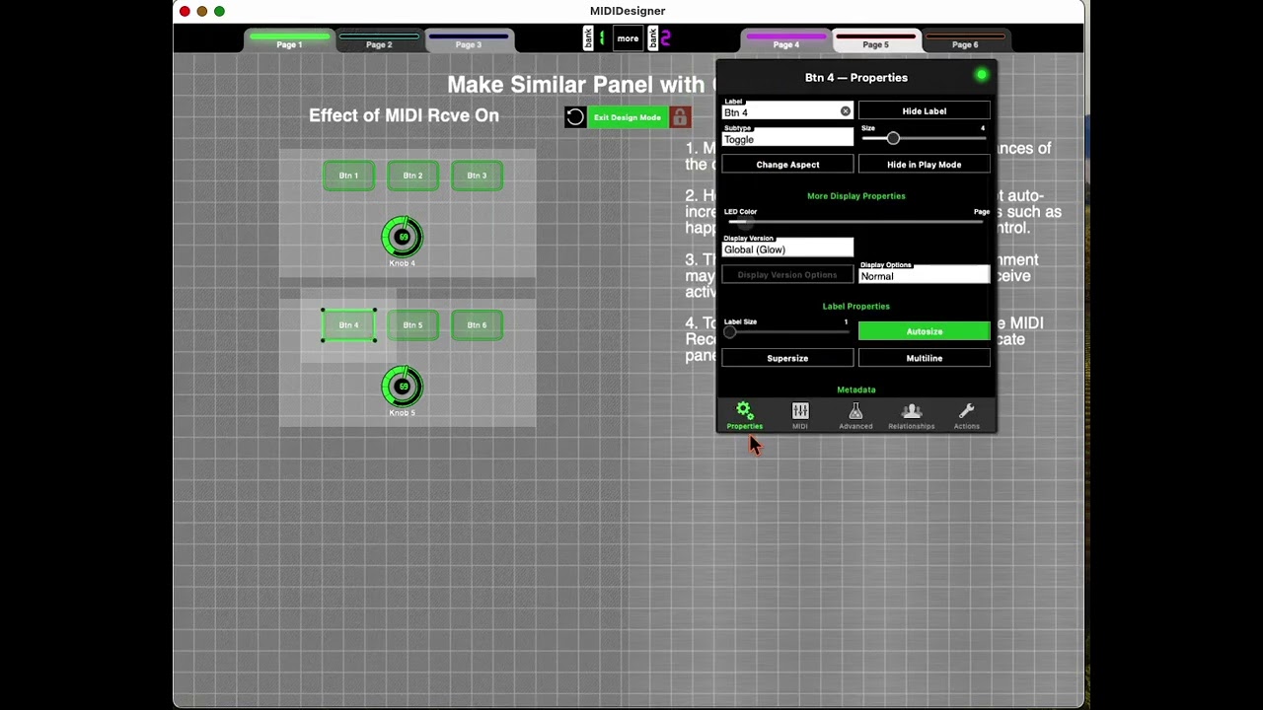Click the Display Version Options button
Viewport: 1263px width, 710px height.
pyautogui.click(x=787, y=274)
